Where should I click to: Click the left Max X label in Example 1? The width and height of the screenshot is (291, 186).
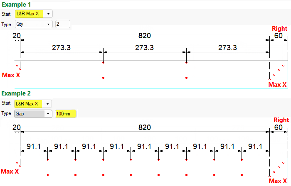[x=11, y=76]
